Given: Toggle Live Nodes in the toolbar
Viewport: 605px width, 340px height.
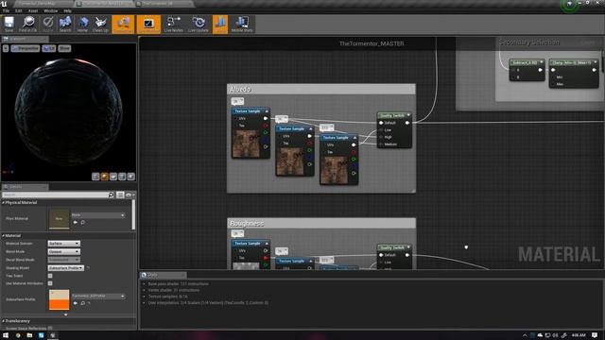Looking at the screenshot, I should point(173,25).
